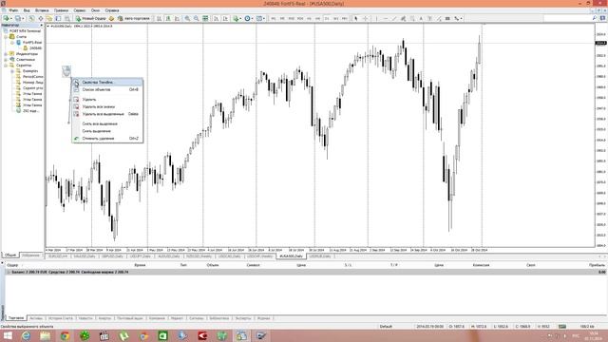Open the Сервис menu
The width and height of the screenshot is (608, 342).
(x=80, y=10)
